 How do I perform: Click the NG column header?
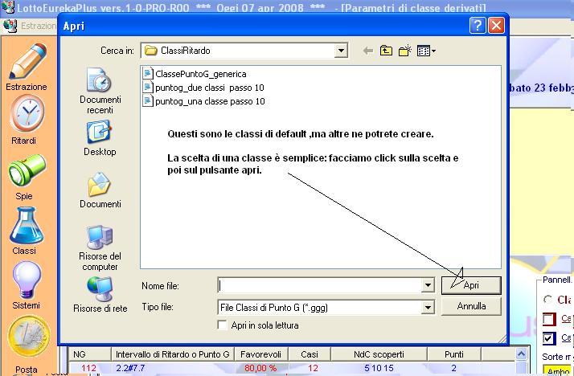[90, 354]
